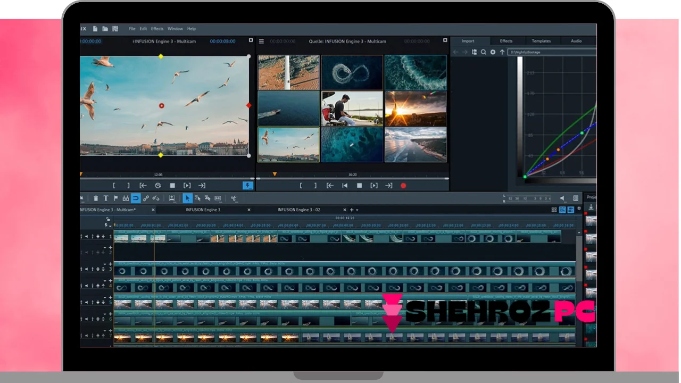
Task: Toggle the magnet snapping button
Action: pos(136,198)
